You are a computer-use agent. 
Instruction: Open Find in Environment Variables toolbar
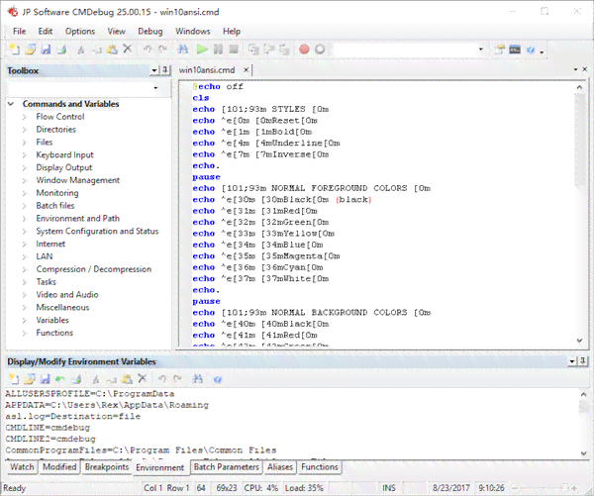(x=198, y=379)
